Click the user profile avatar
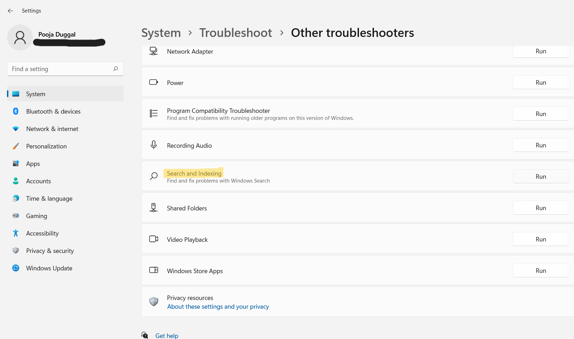Image resolution: width=574 pixels, height=339 pixels. pos(20,37)
